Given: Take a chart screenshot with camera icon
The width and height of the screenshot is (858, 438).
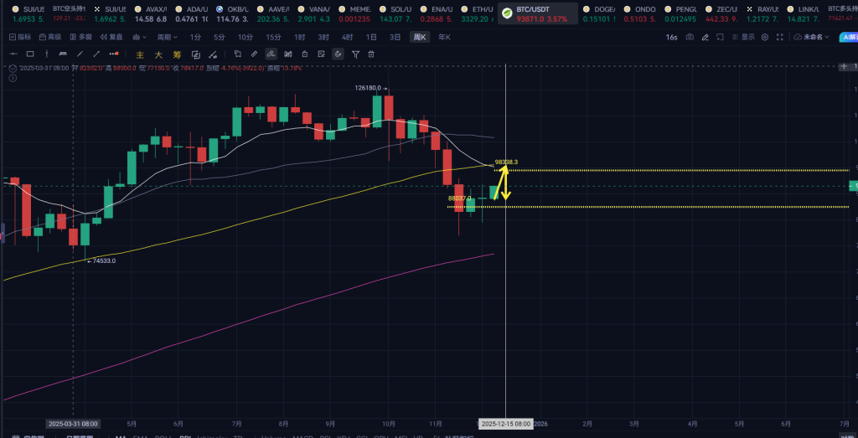Looking at the screenshot, I should [x=690, y=37].
